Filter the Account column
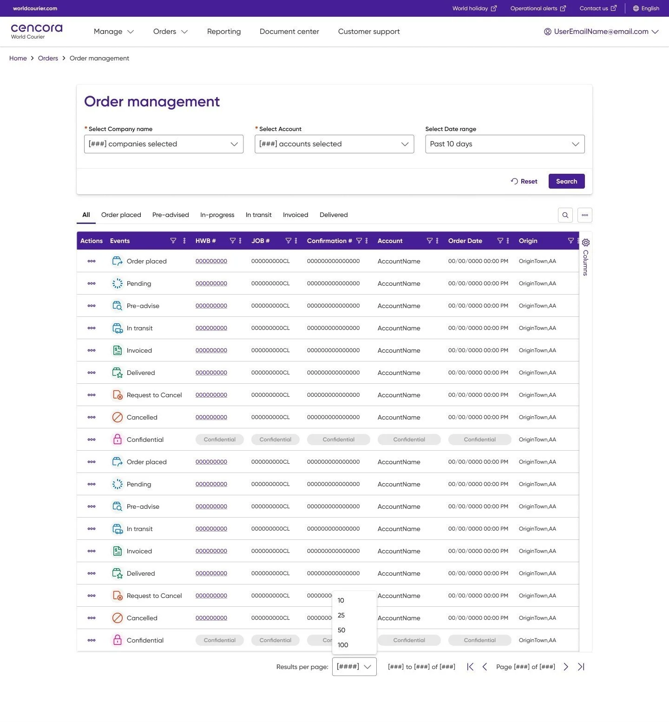The width and height of the screenshot is (669, 722). [429, 241]
